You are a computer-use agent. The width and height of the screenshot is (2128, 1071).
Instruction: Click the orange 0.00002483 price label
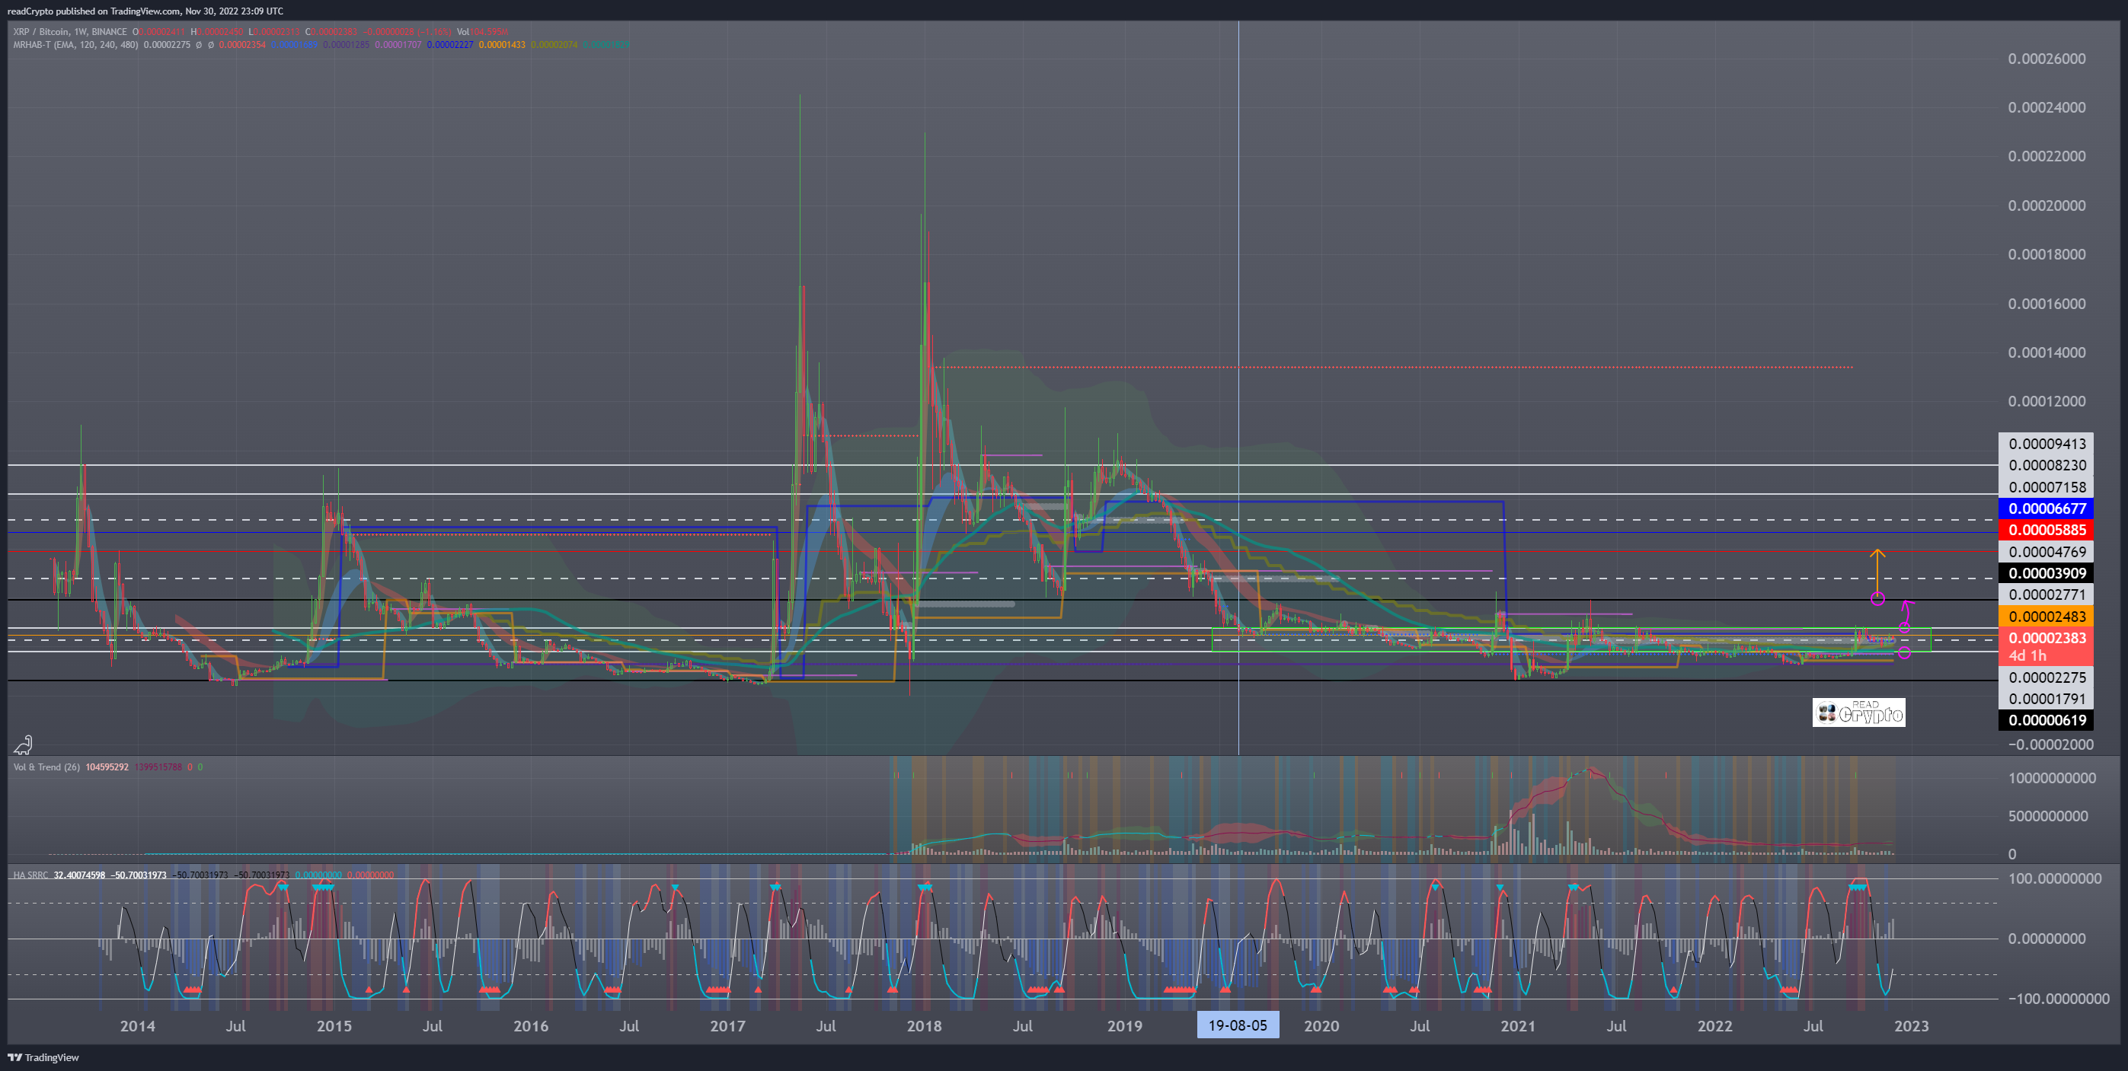click(2046, 616)
